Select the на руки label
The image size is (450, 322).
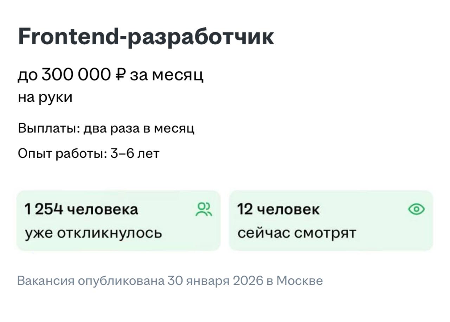pyautogui.click(x=45, y=98)
